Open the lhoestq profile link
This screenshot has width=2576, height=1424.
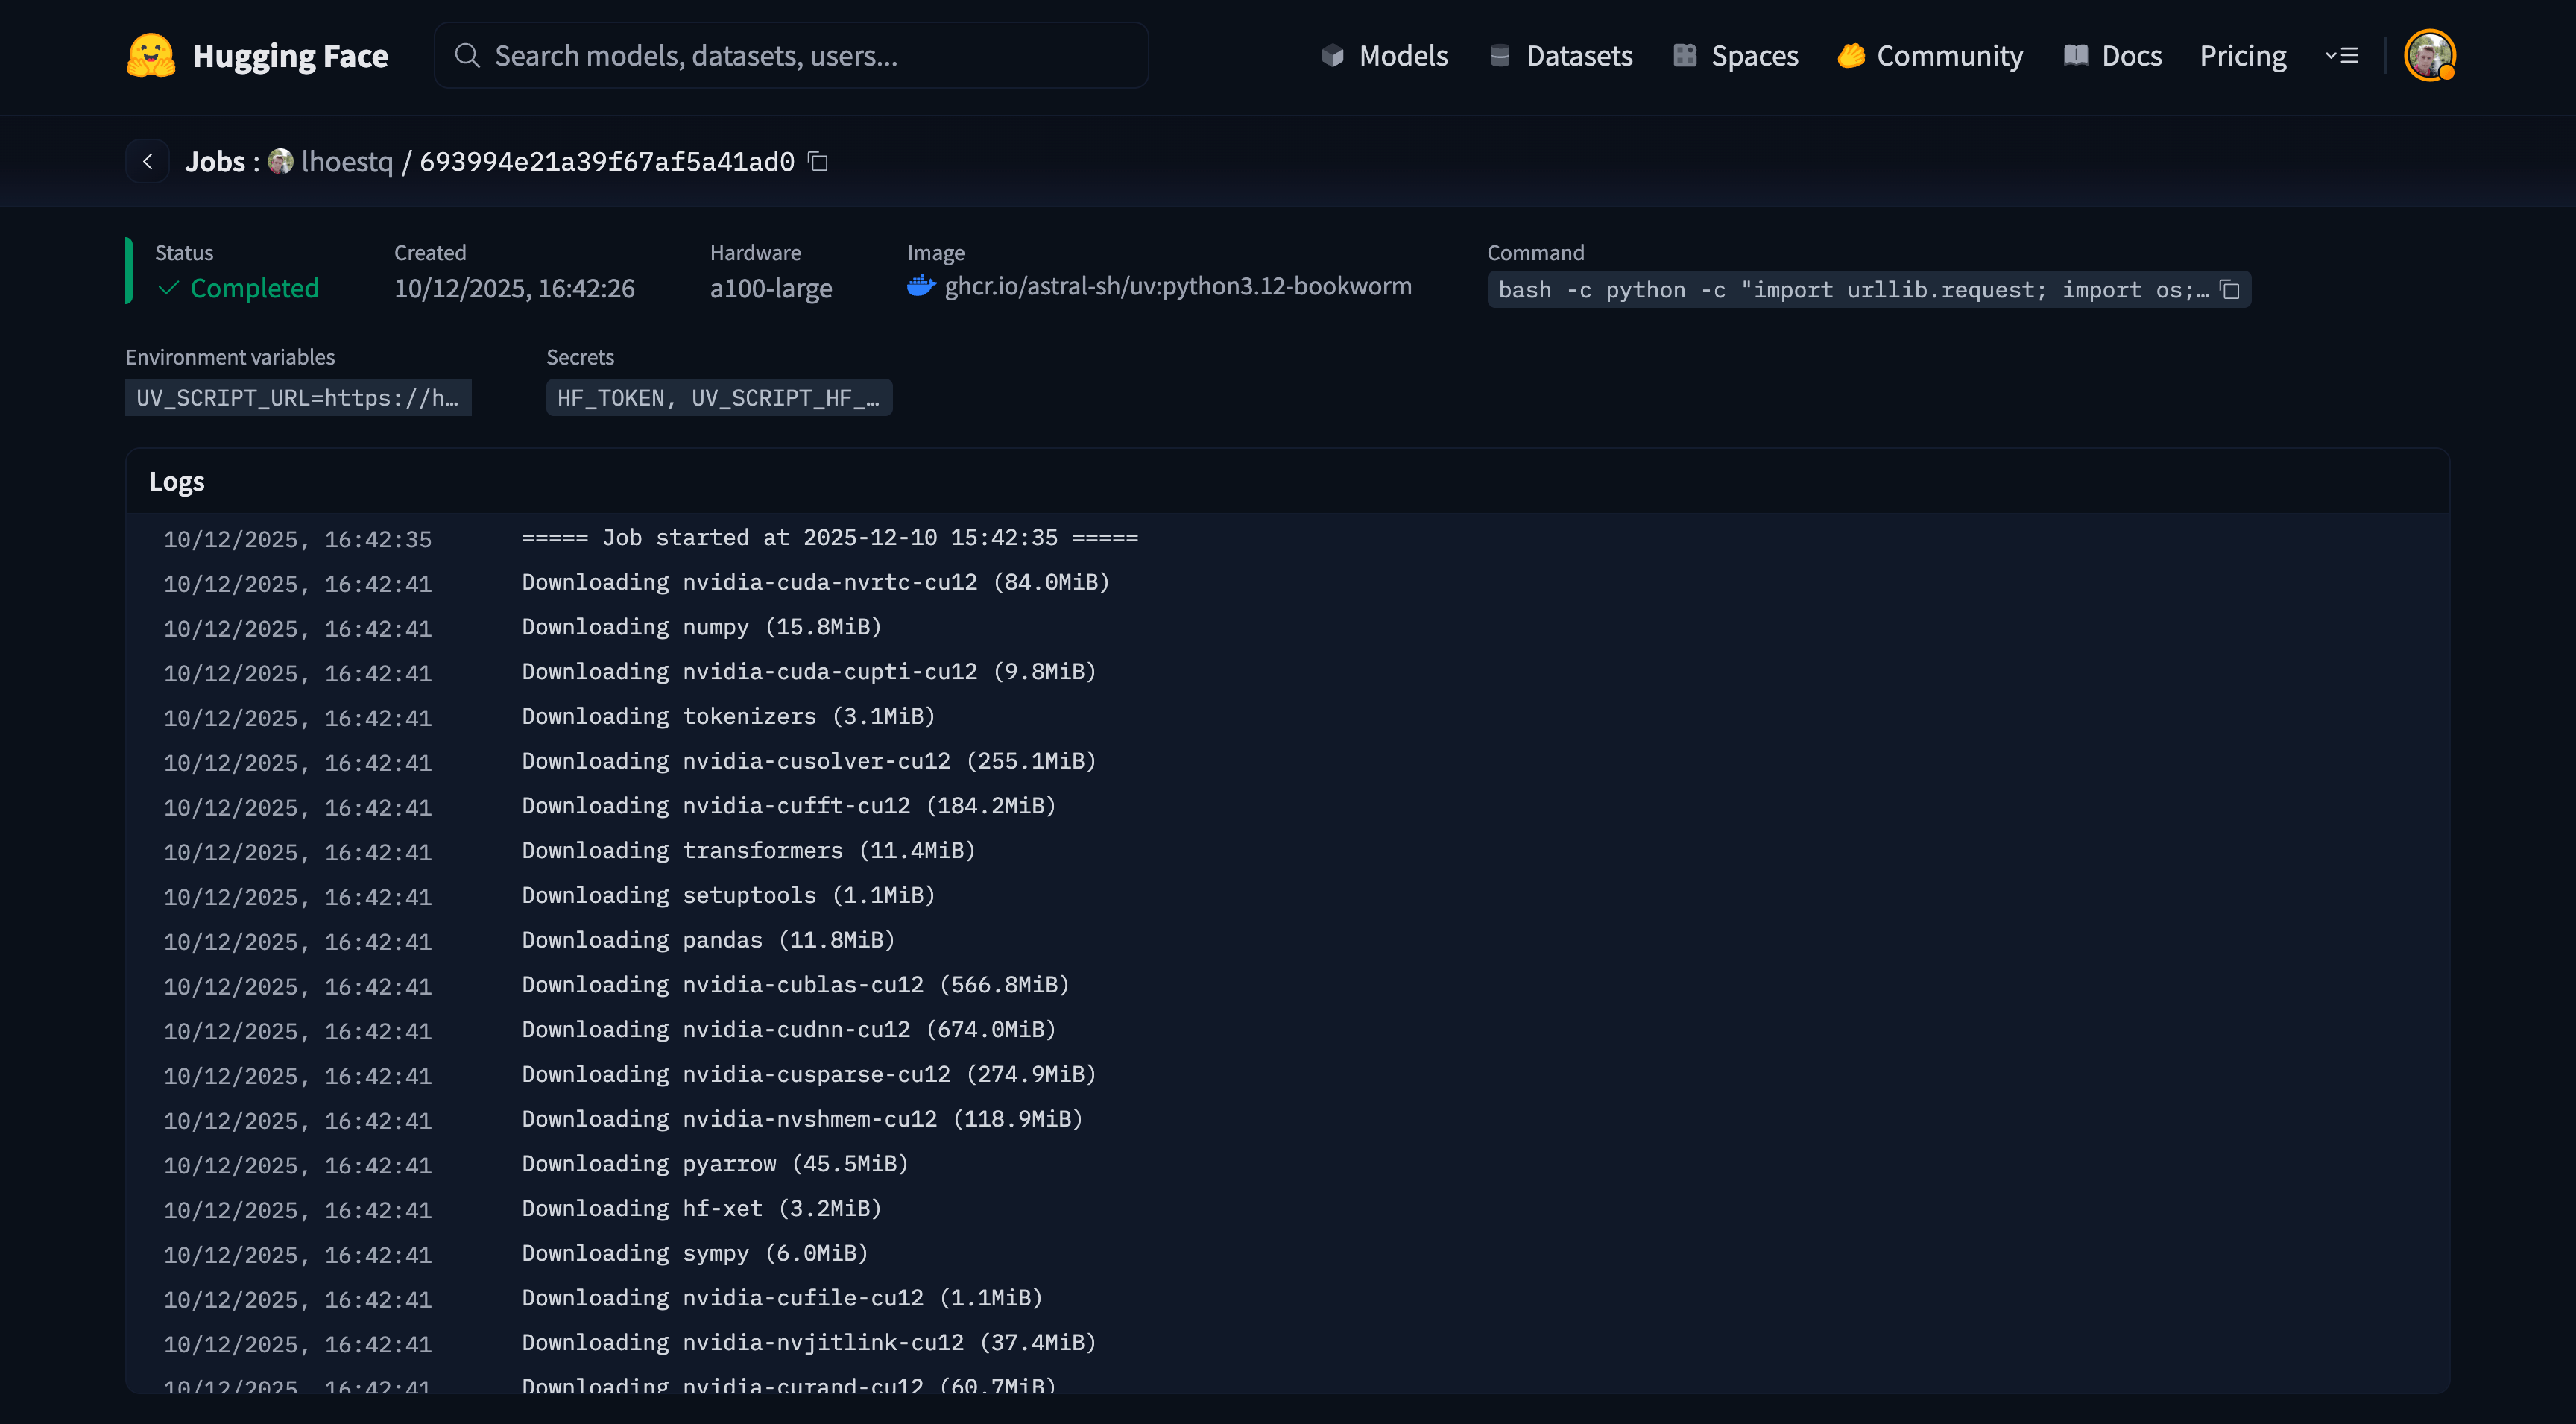[x=347, y=161]
